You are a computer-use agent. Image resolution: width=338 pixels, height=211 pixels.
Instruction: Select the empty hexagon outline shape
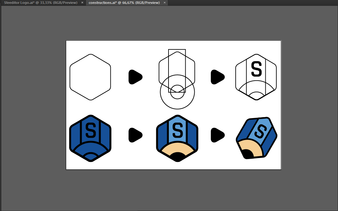(x=90, y=77)
